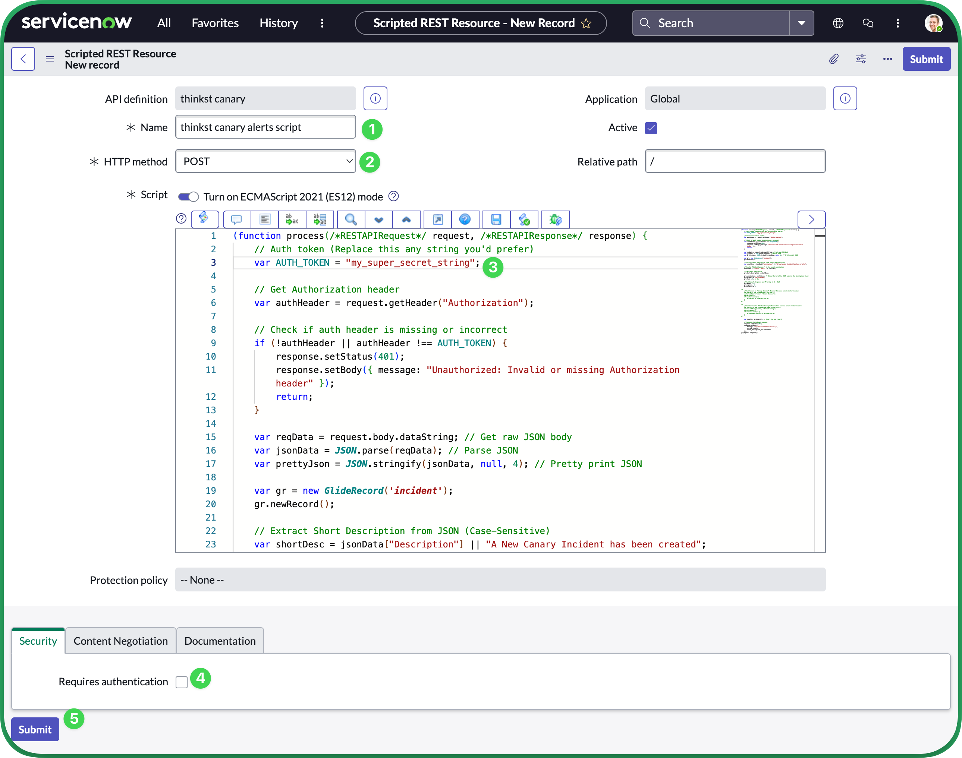Click the paperclip attachments icon

point(834,59)
